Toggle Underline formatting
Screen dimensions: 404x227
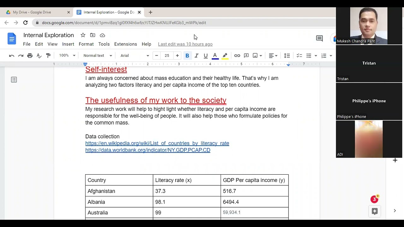(205, 55)
